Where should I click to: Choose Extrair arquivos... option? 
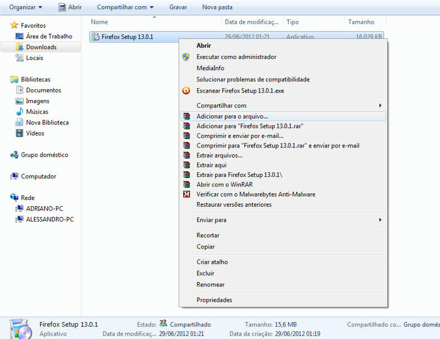click(x=284, y=155)
